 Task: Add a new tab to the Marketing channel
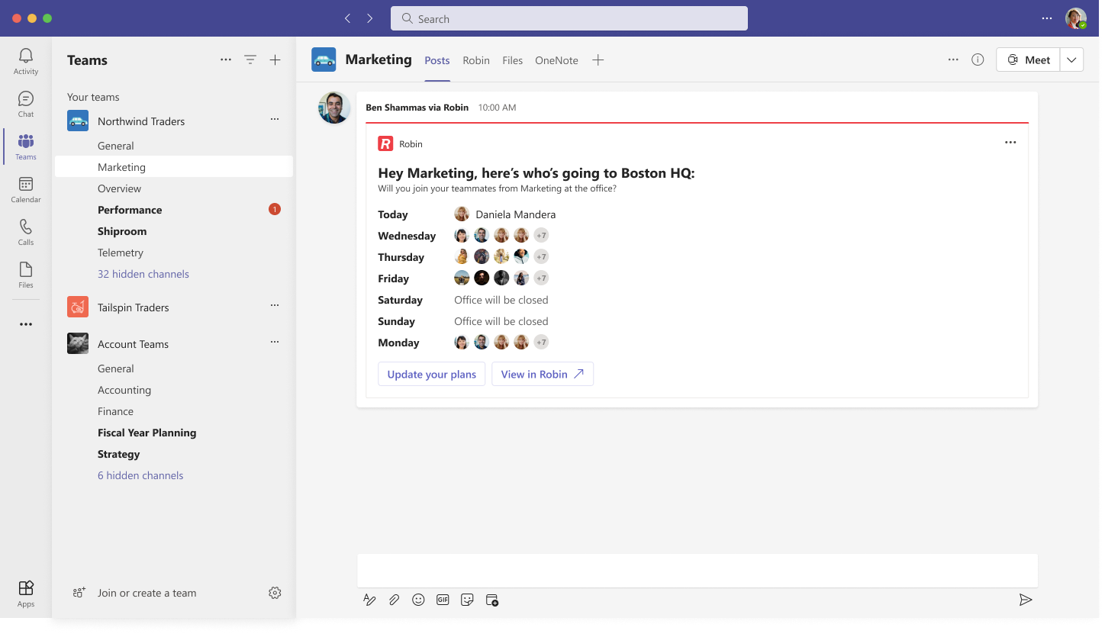coord(598,60)
